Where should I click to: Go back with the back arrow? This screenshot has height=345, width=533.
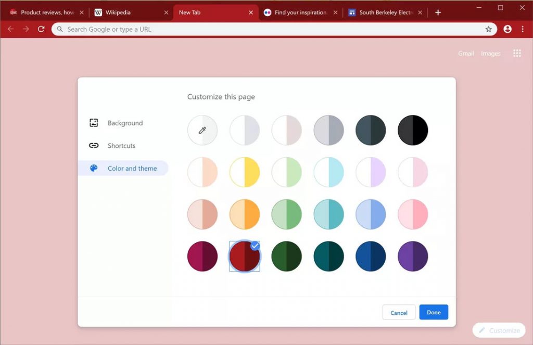[10, 30]
